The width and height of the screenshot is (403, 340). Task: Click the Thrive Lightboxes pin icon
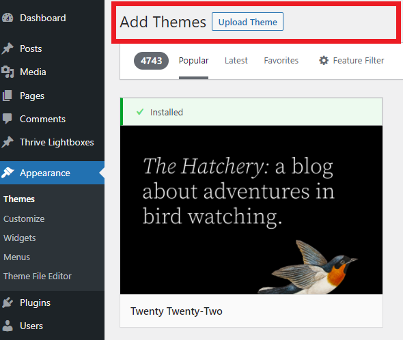pos(8,142)
